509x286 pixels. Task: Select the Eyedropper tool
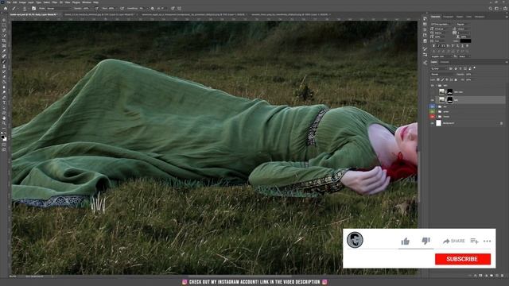(4, 51)
